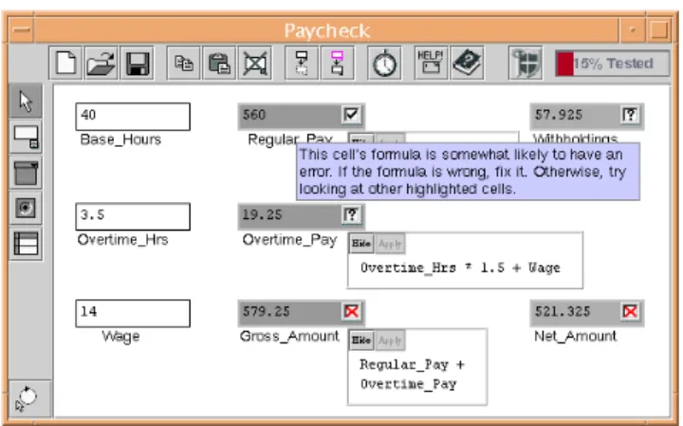The image size is (683, 426).
Task: Open a file with the folder icon
Action: [102, 64]
